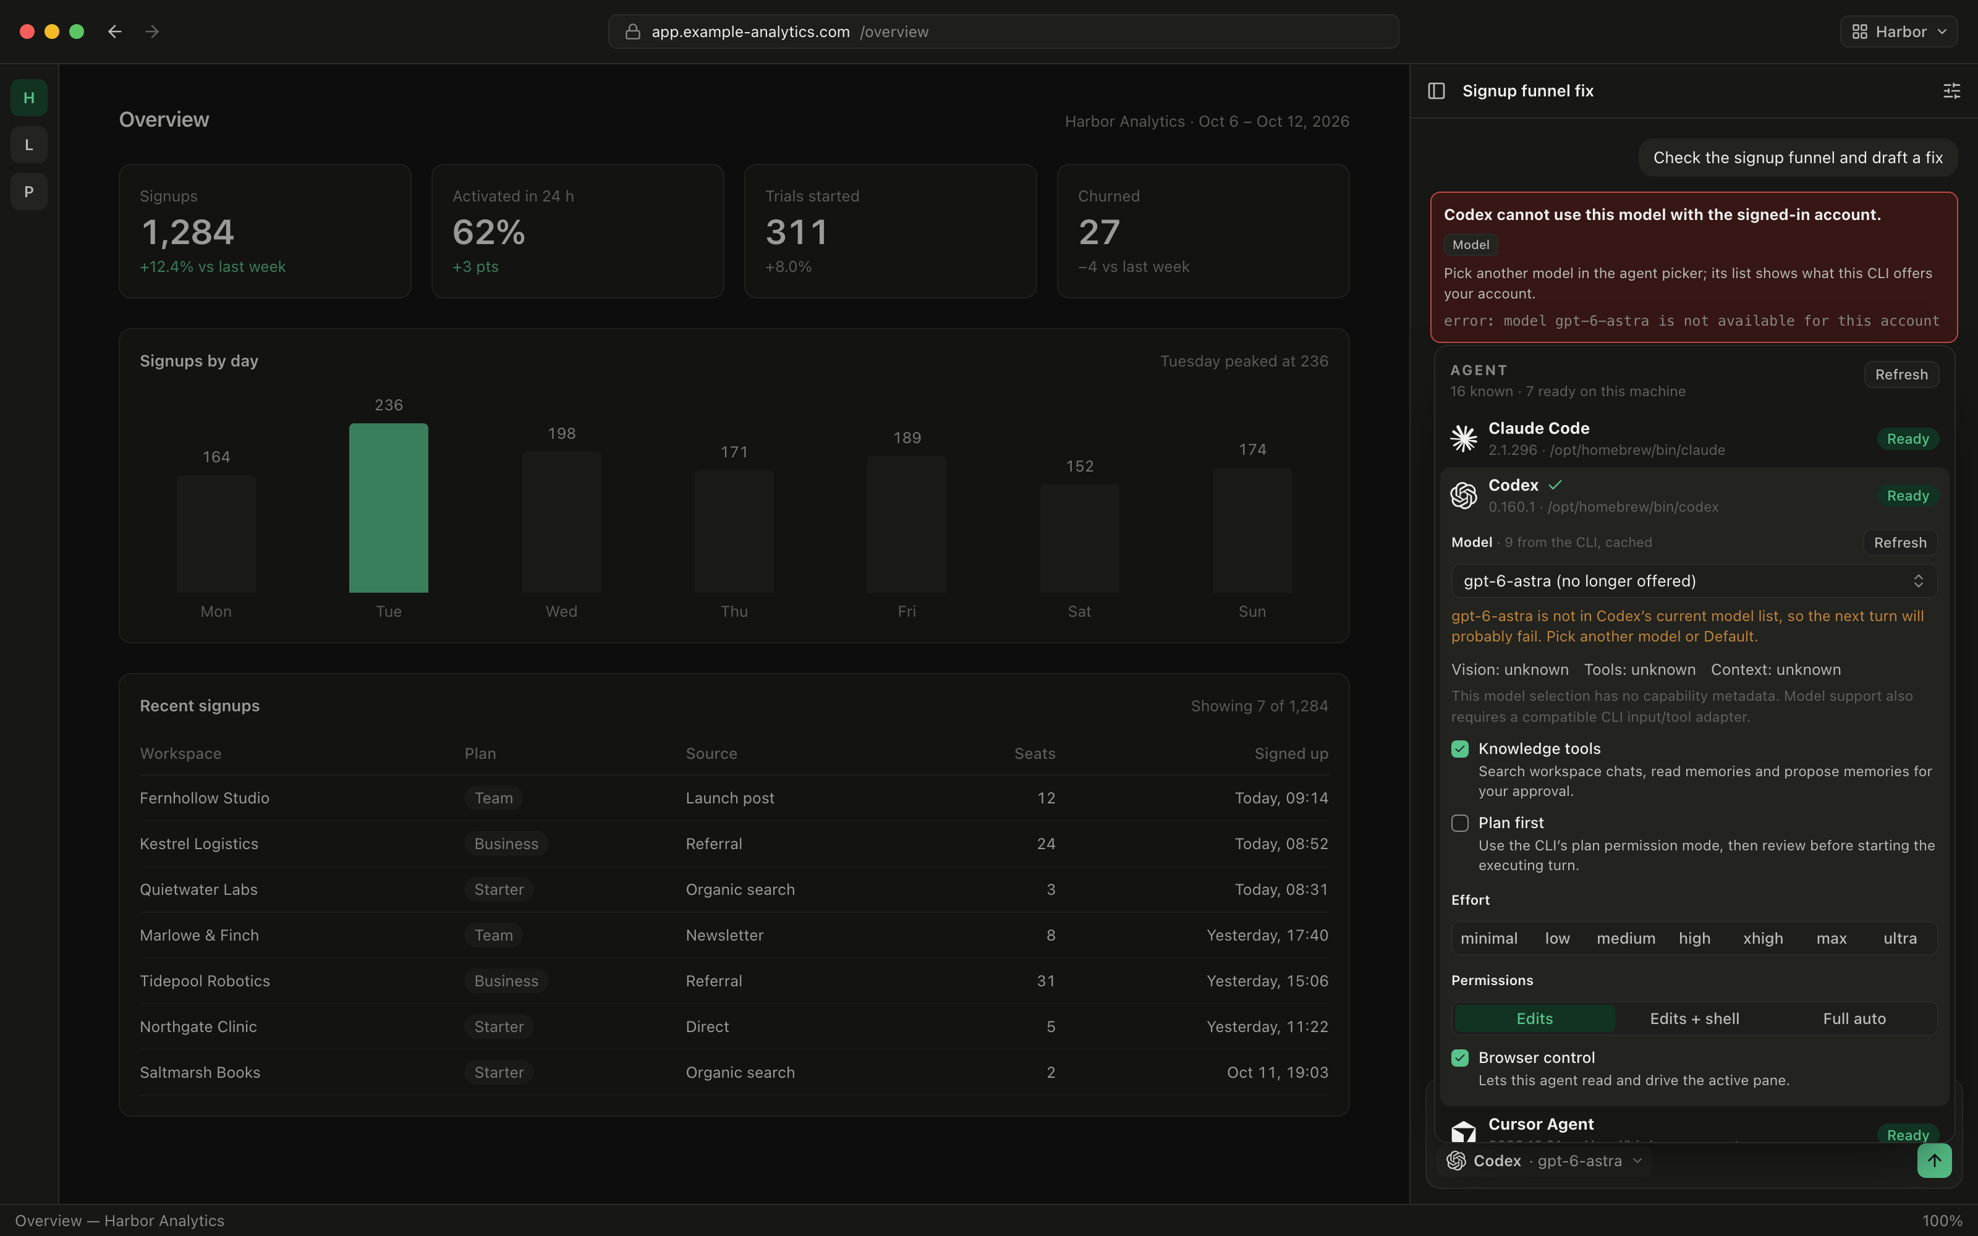Go back with the browser back arrow
Screen dimensions: 1978x1236
tap(114, 31)
